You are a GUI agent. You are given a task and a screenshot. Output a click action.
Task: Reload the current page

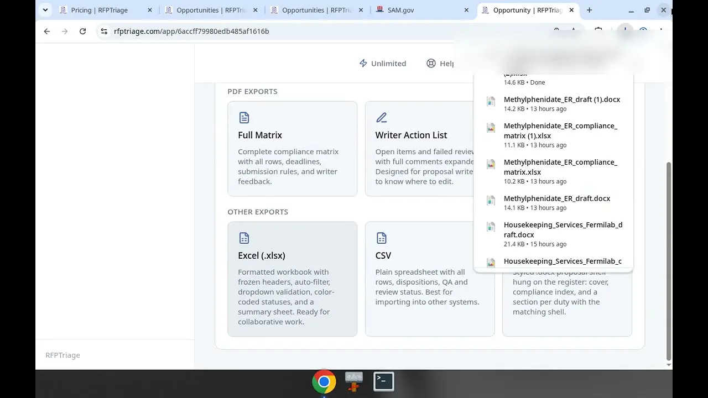pos(82,32)
